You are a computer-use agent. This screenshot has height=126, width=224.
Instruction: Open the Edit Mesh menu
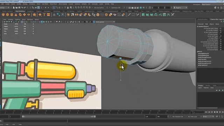click(45, 4)
